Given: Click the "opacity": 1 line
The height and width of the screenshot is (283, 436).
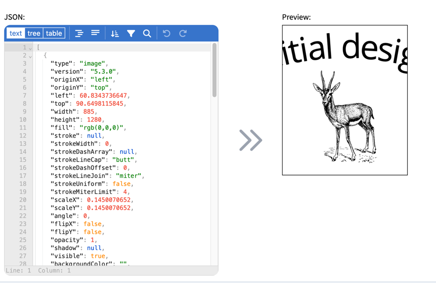Looking at the screenshot, I should pyautogui.click(x=74, y=240).
